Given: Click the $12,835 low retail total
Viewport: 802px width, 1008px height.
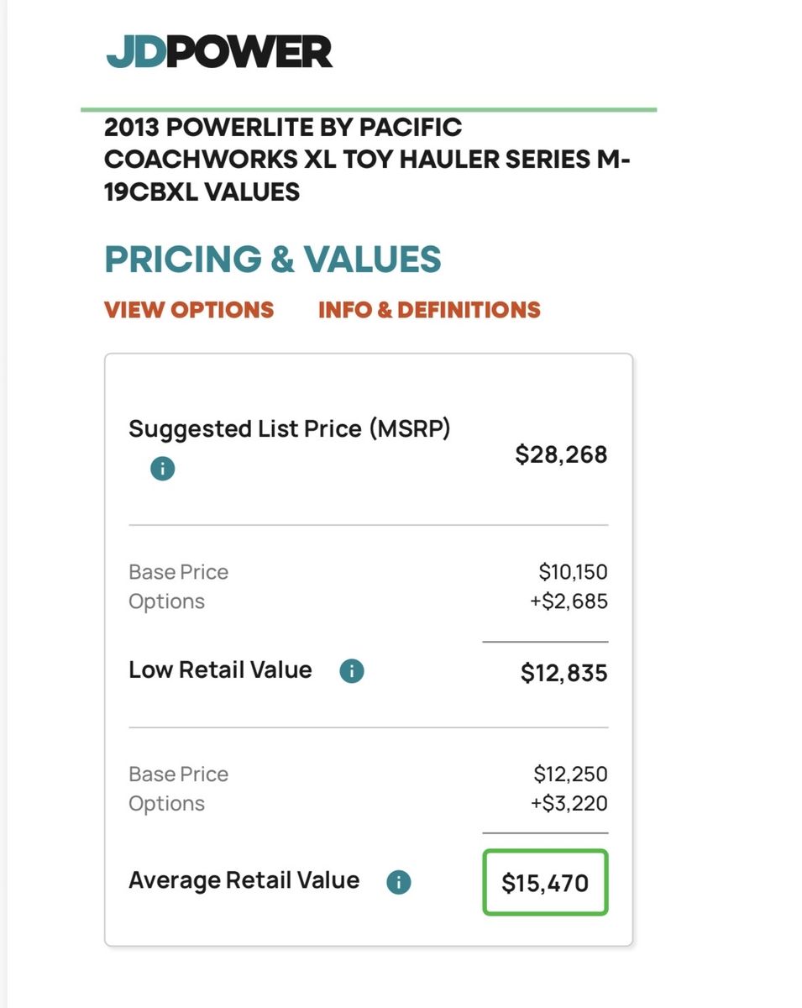Looking at the screenshot, I should 563,673.
